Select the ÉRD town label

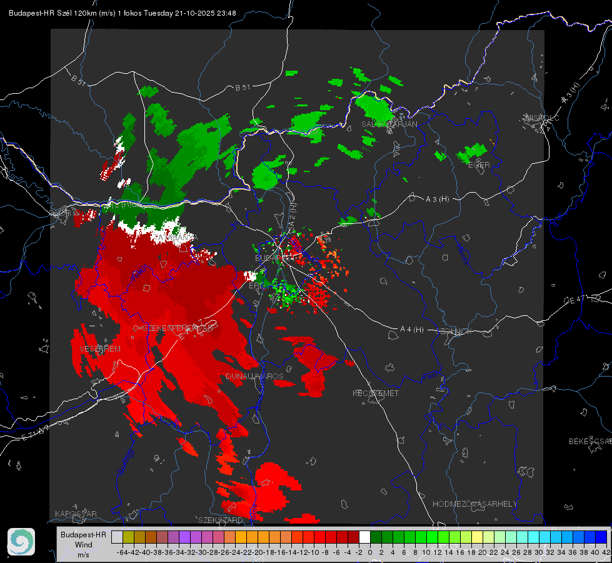[256, 286]
